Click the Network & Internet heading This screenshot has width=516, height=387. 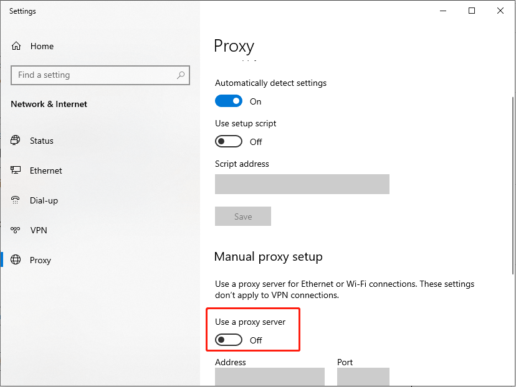(49, 104)
